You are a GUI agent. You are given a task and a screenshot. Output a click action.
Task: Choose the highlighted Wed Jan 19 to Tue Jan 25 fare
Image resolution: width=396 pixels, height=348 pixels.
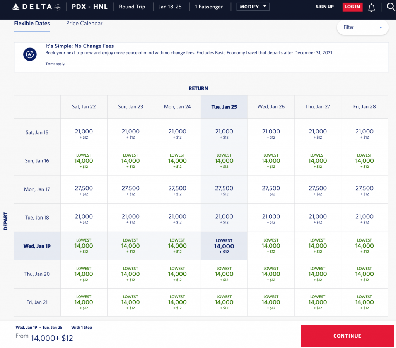tap(224, 246)
